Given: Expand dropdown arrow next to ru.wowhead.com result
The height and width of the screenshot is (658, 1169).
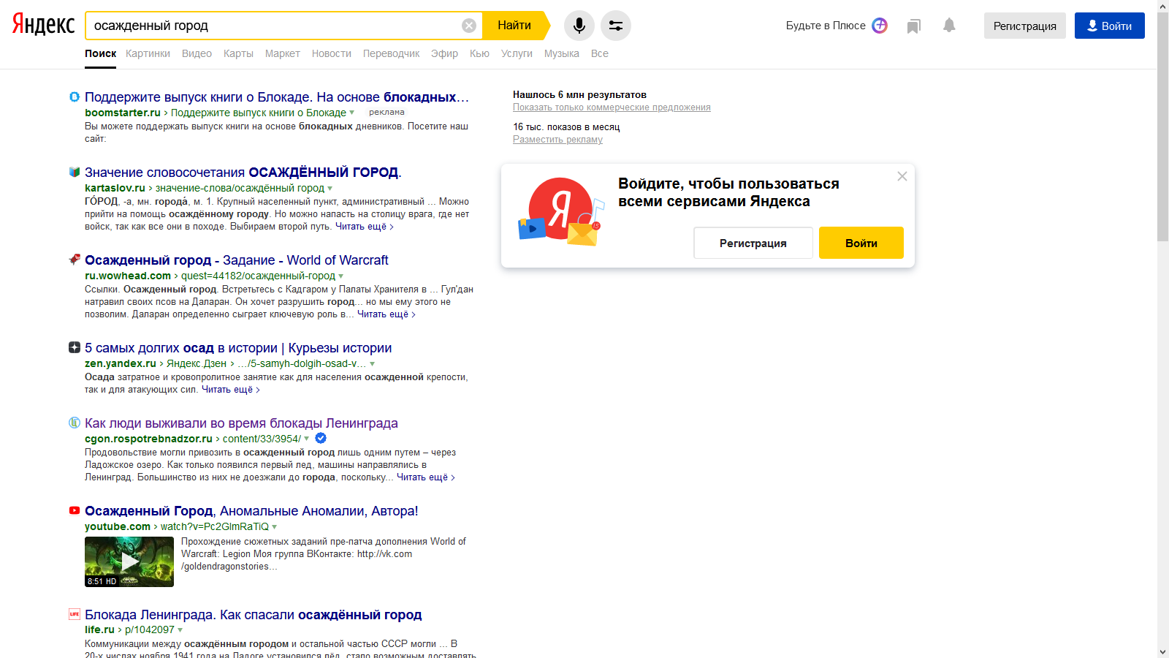Looking at the screenshot, I should [x=341, y=276].
